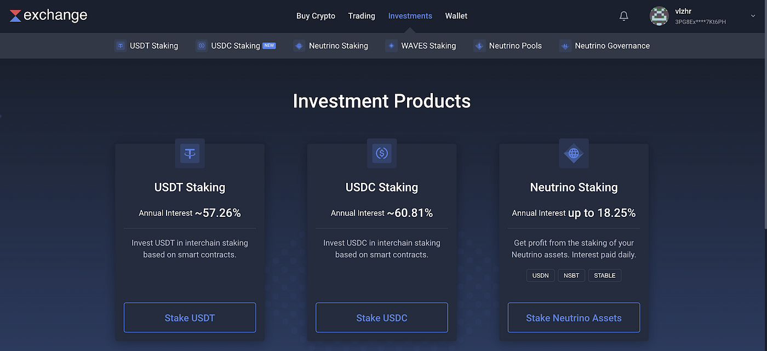Click the exchange logo in the top left
Image resolution: width=767 pixels, height=351 pixels.
tap(48, 15)
